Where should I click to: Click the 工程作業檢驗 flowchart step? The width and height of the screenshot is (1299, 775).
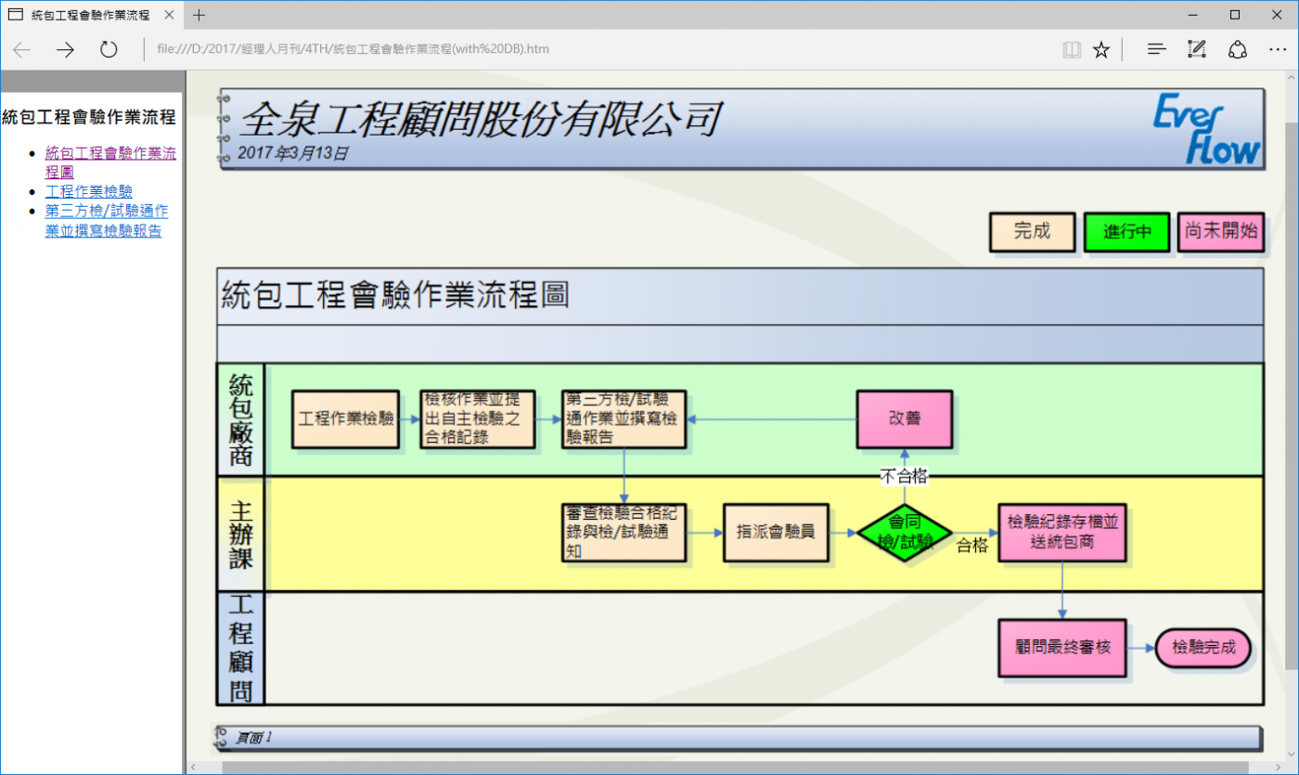(x=345, y=419)
